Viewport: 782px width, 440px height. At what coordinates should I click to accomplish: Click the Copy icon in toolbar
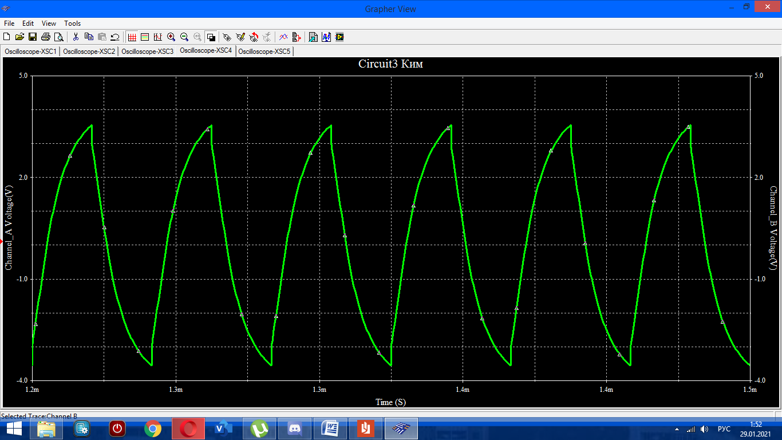(x=89, y=37)
